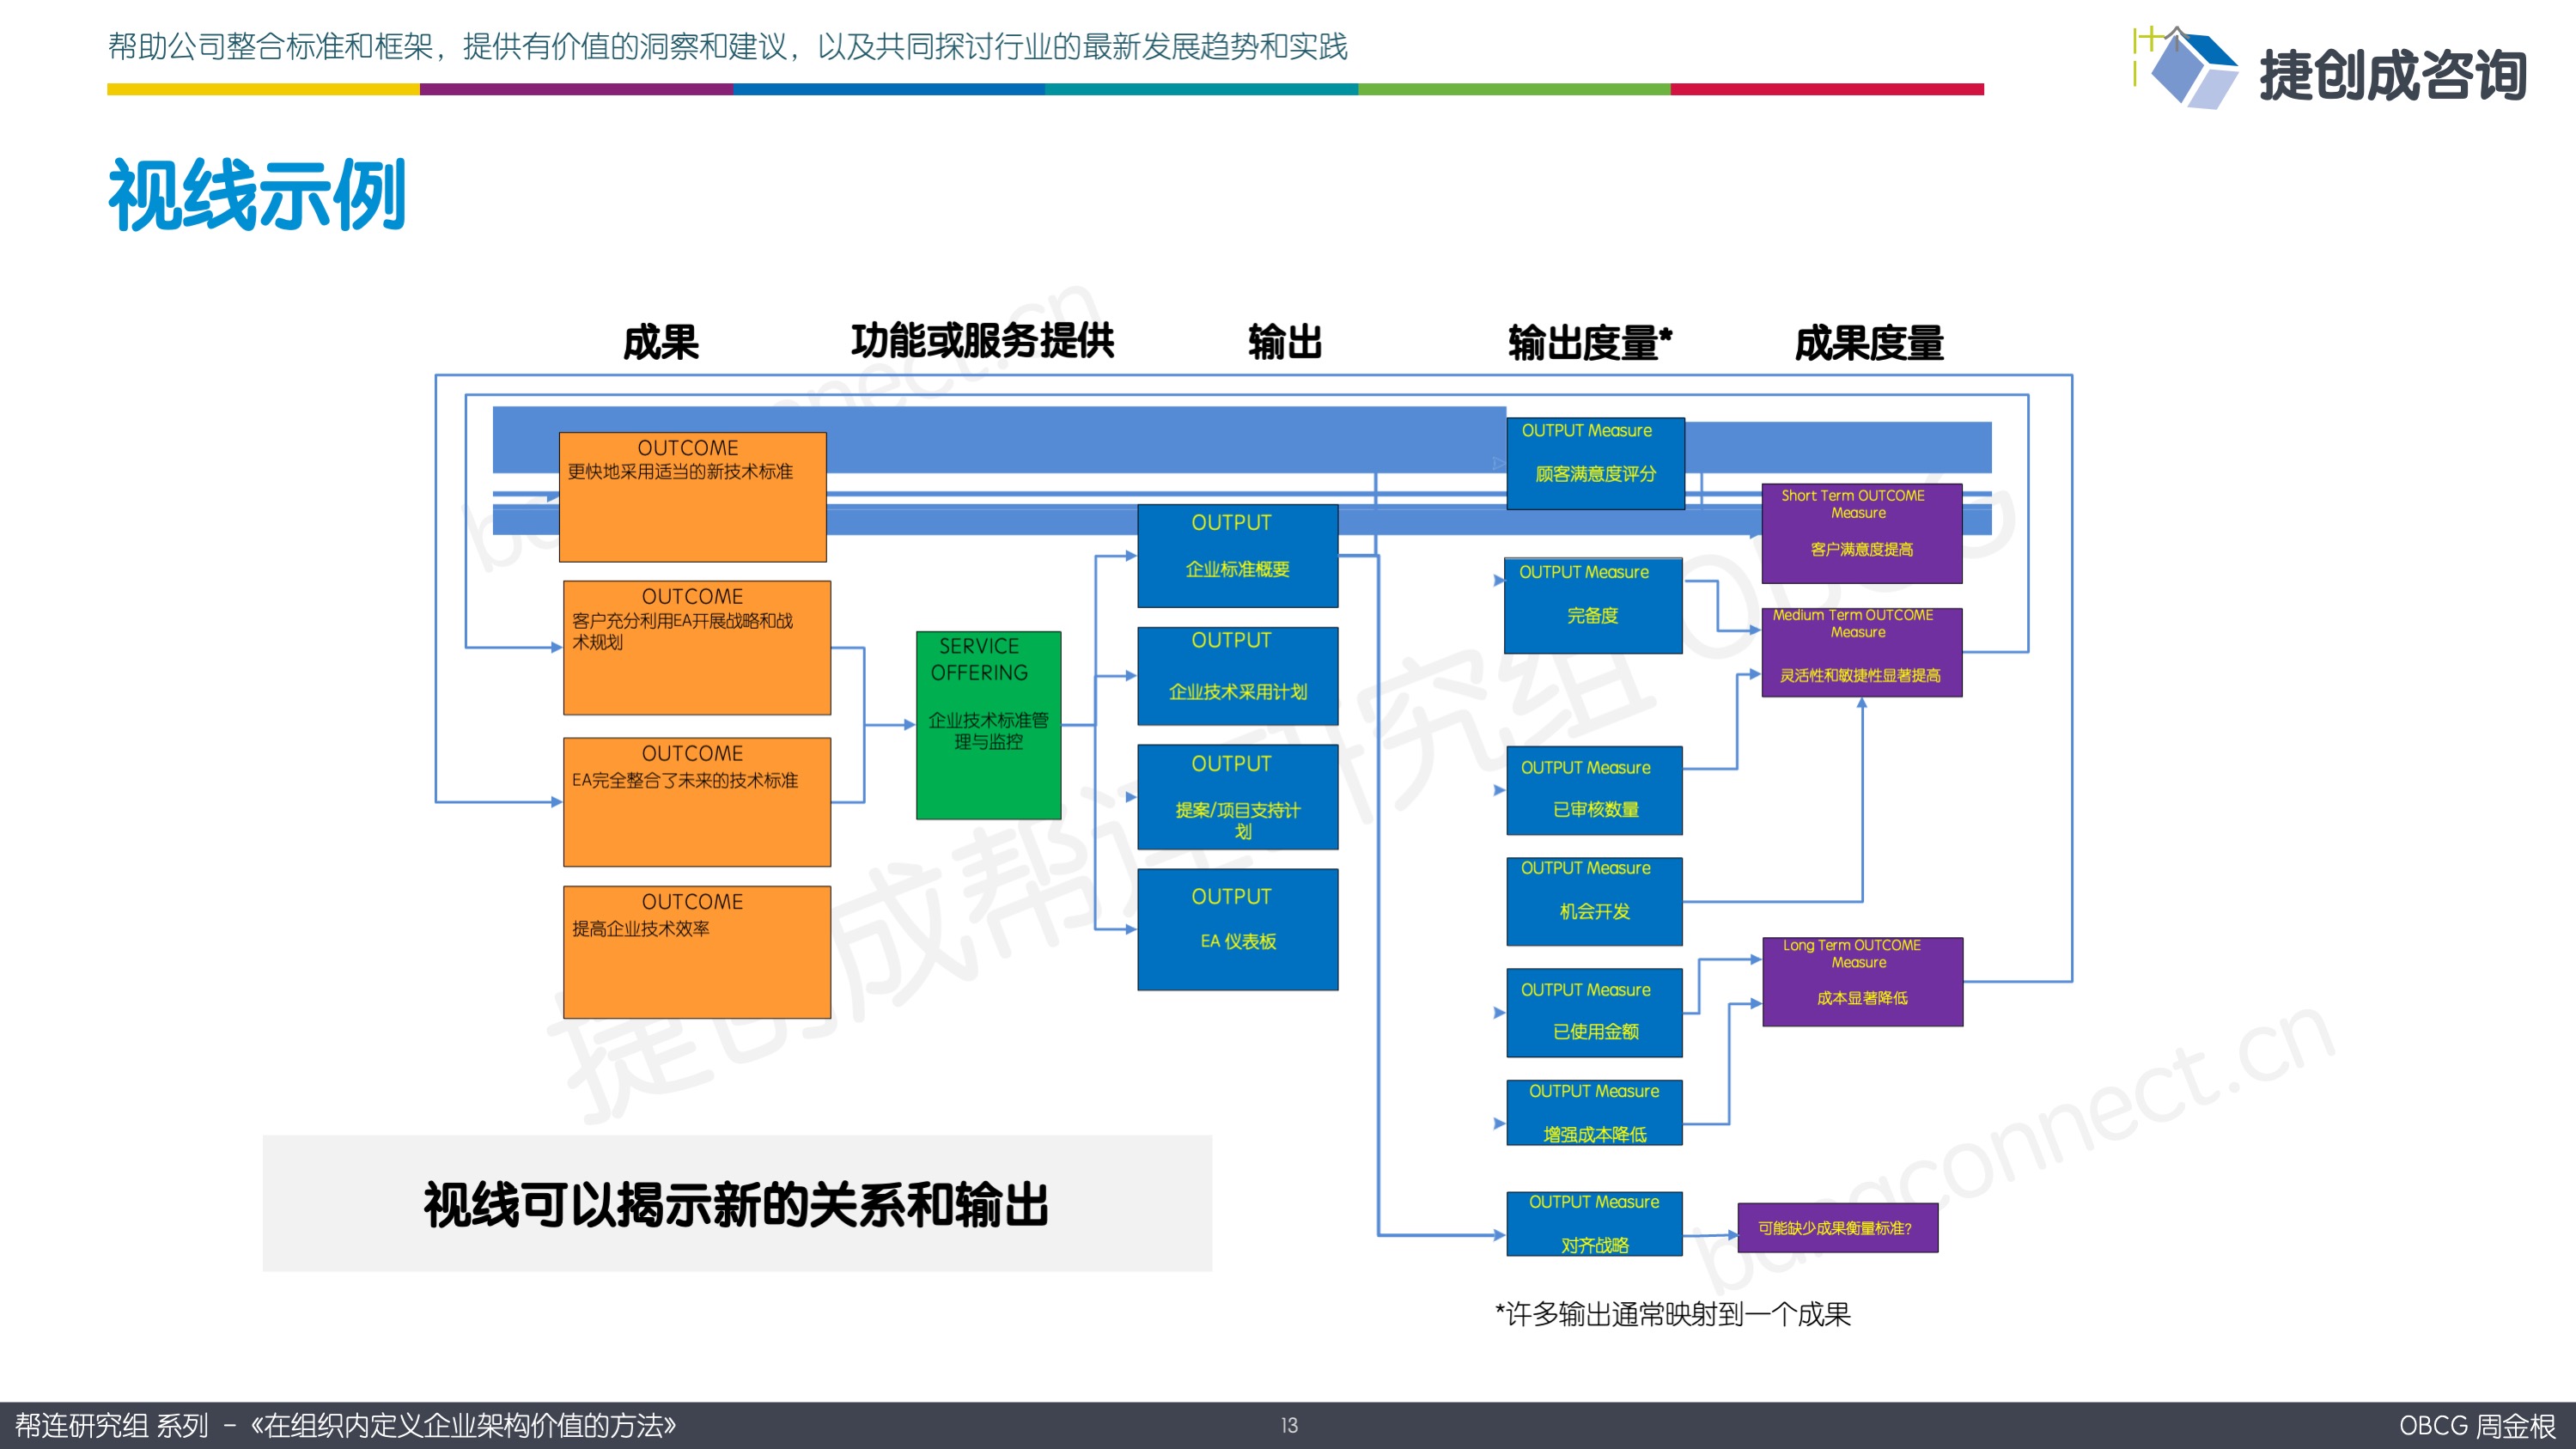This screenshot has height=1449, width=2576.
Task: Select the OUTPUT Measure box 已审核数量
Action: 1594,790
